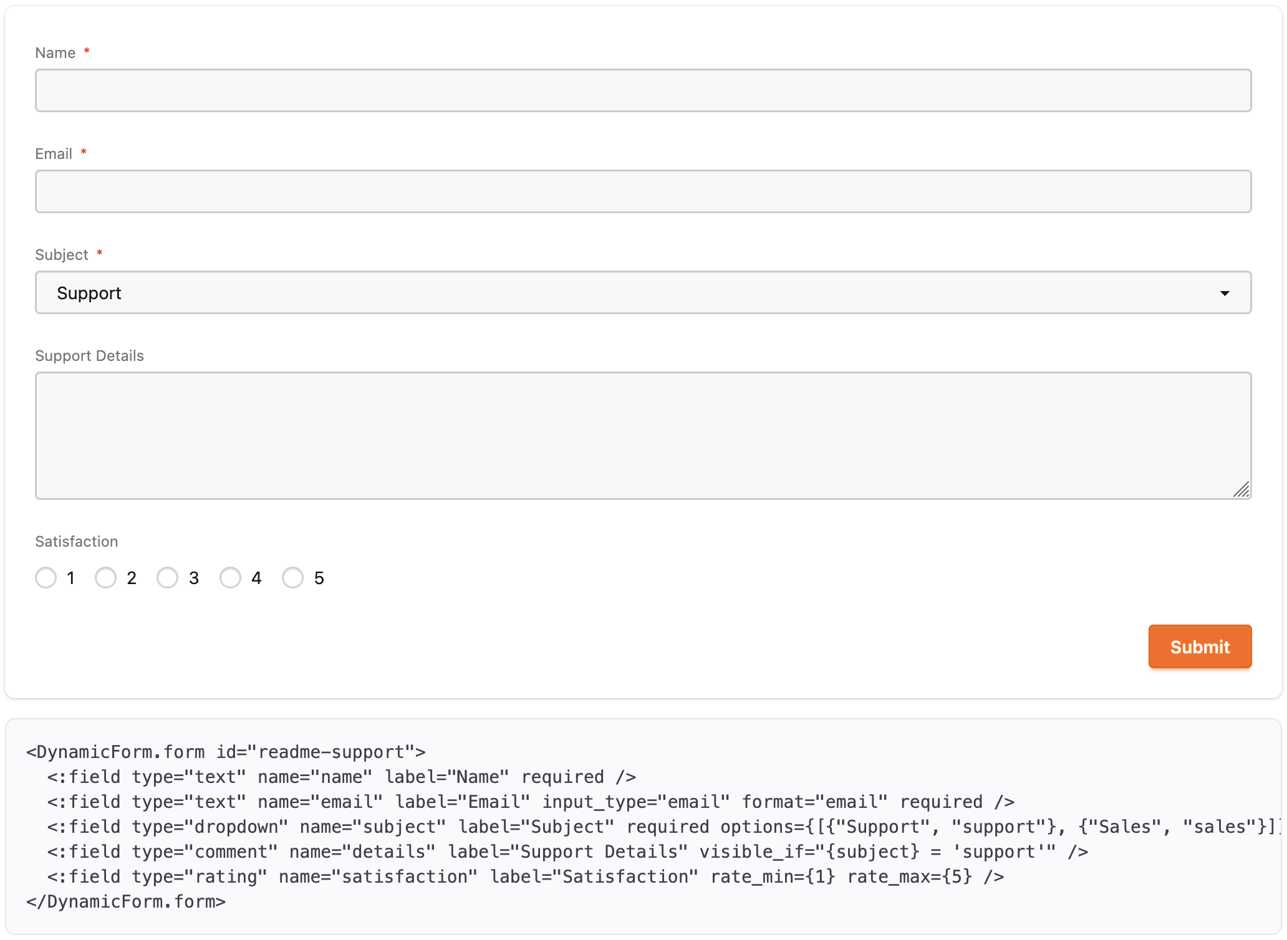Click the dropdown field code line
Viewport: 1287px width, 940px height.
click(663, 827)
